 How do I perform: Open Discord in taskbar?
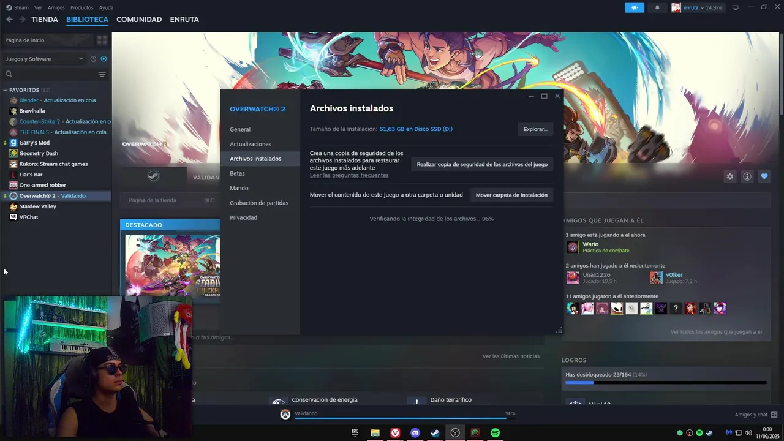pyautogui.click(x=415, y=433)
